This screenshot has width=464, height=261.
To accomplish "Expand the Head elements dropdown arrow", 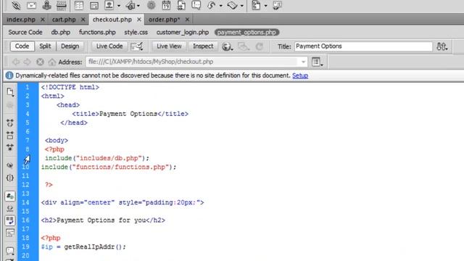I will (220, 6).
